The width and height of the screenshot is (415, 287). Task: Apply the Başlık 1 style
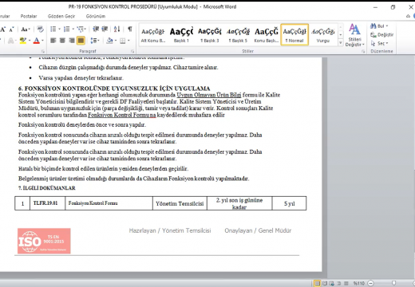tap(181, 35)
